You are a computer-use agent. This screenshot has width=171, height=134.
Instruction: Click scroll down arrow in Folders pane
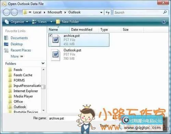click(43, 110)
